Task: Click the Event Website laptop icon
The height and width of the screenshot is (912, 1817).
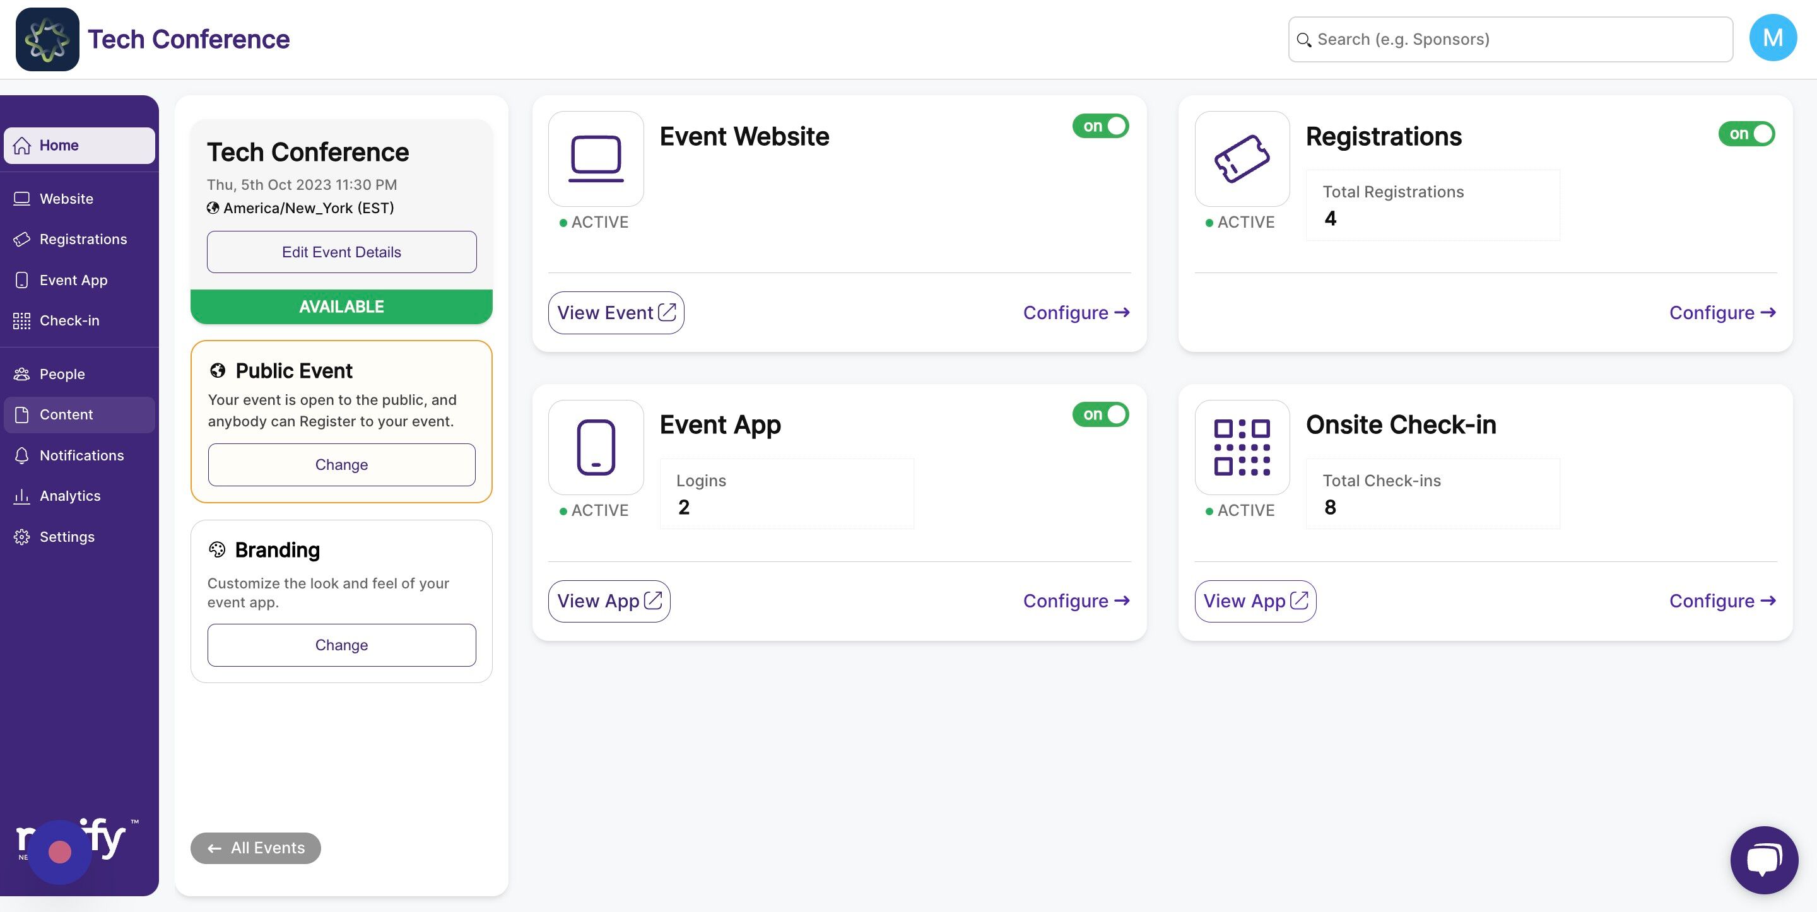Action: point(596,159)
